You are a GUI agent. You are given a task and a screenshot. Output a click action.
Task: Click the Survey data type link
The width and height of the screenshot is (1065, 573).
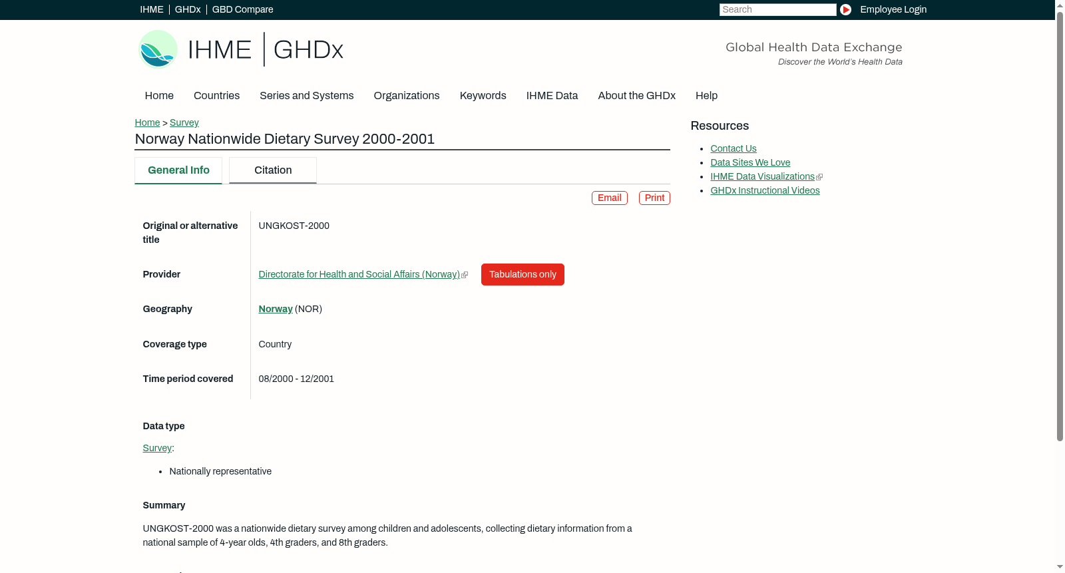(157, 448)
